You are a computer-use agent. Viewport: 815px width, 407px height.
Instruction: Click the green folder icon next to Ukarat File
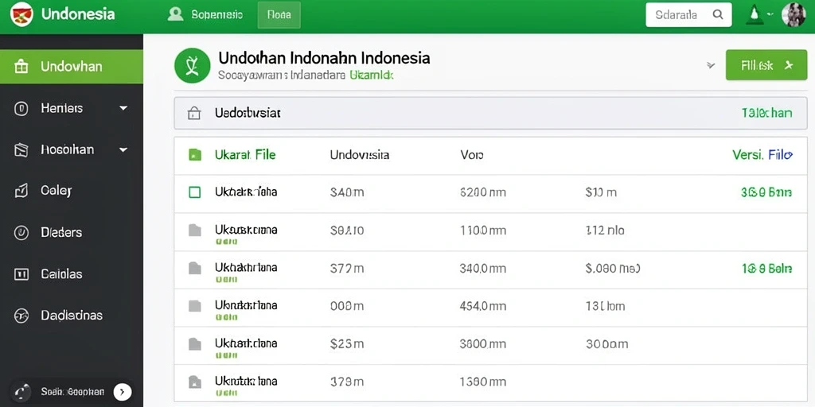[195, 155]
